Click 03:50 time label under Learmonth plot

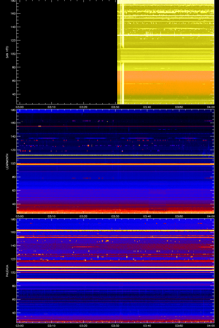coord(179,216)
